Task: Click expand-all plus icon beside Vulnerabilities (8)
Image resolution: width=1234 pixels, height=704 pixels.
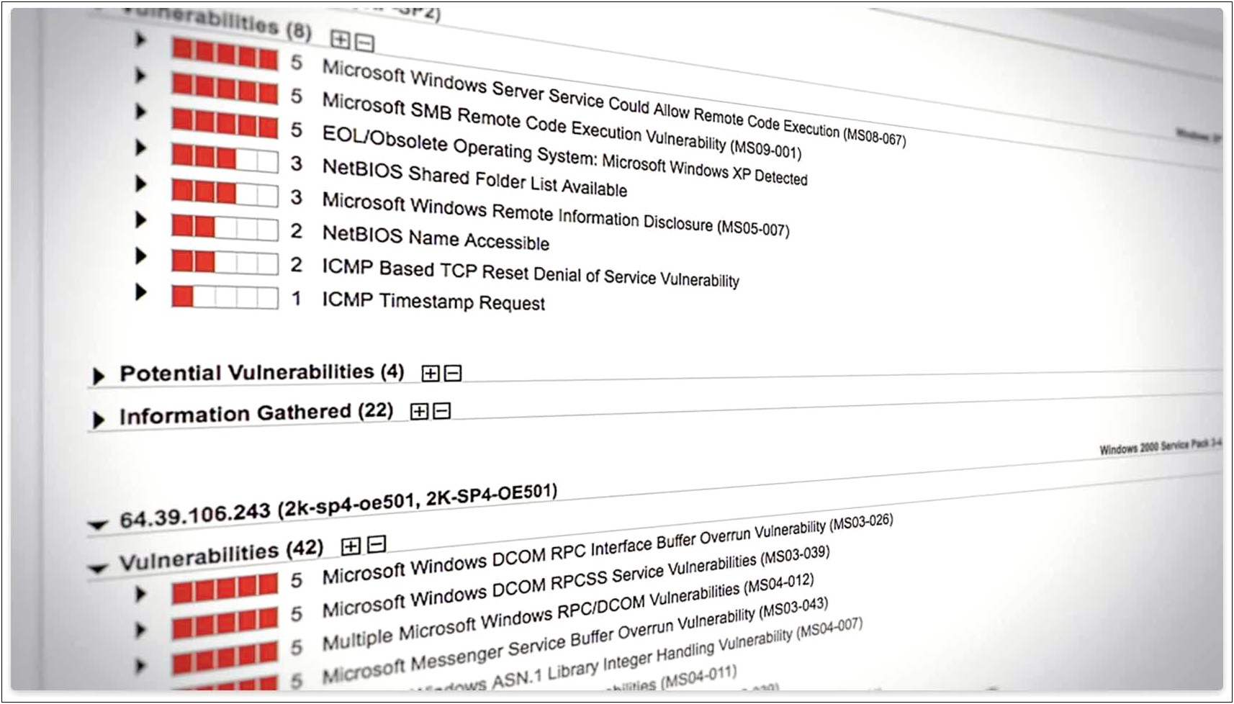Action: 340,40
